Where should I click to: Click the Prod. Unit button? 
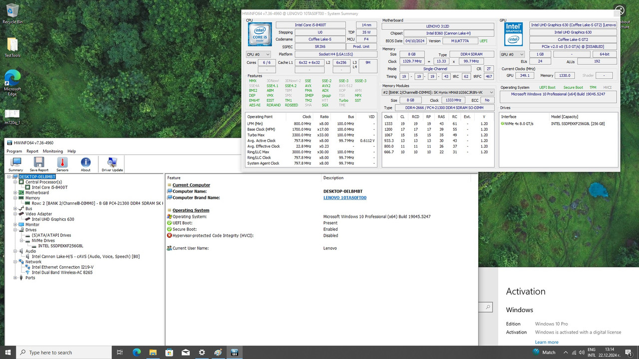point(361,46)
